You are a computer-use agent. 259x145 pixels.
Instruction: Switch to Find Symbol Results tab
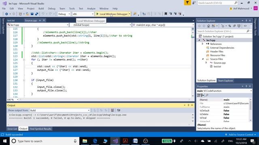40,129
